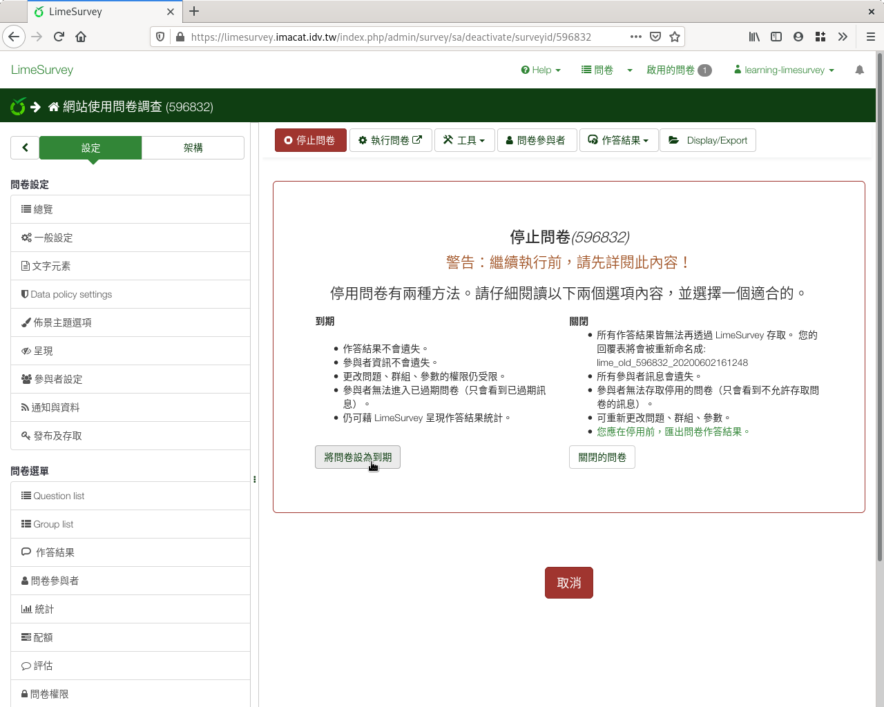Open the Help dropdown menu

coord(541,70)
